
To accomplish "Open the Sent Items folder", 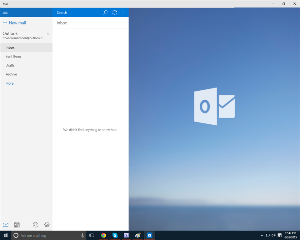I will (x=26, y=57).
